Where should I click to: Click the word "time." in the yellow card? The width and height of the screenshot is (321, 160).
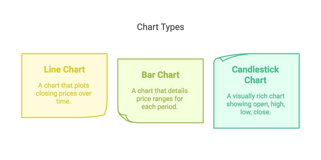64,101
